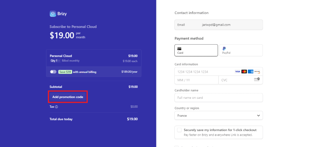Click the $19.00 each text
The width and height of the screenshot is (312, 147).
point(130,61)
